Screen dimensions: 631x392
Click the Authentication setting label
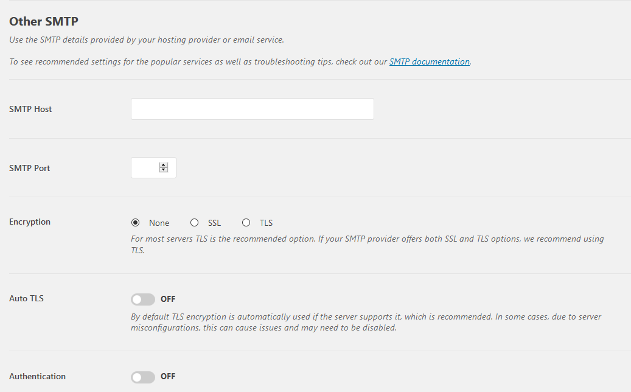tap(37, 377)
